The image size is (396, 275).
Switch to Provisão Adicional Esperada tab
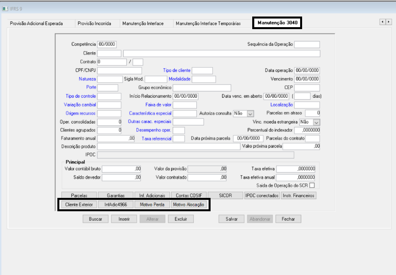coord(37,24)
